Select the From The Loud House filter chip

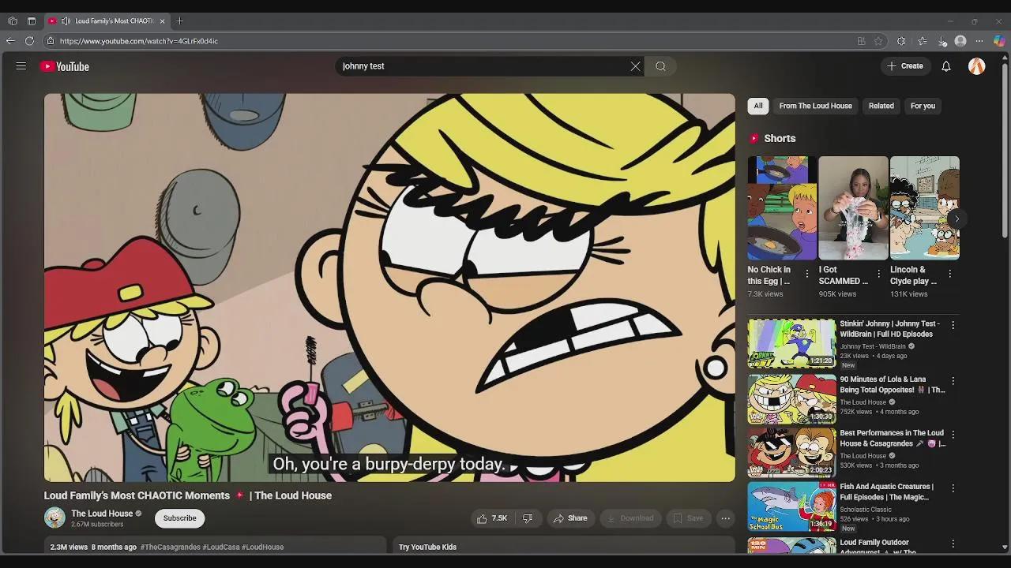tap(814, 106)
